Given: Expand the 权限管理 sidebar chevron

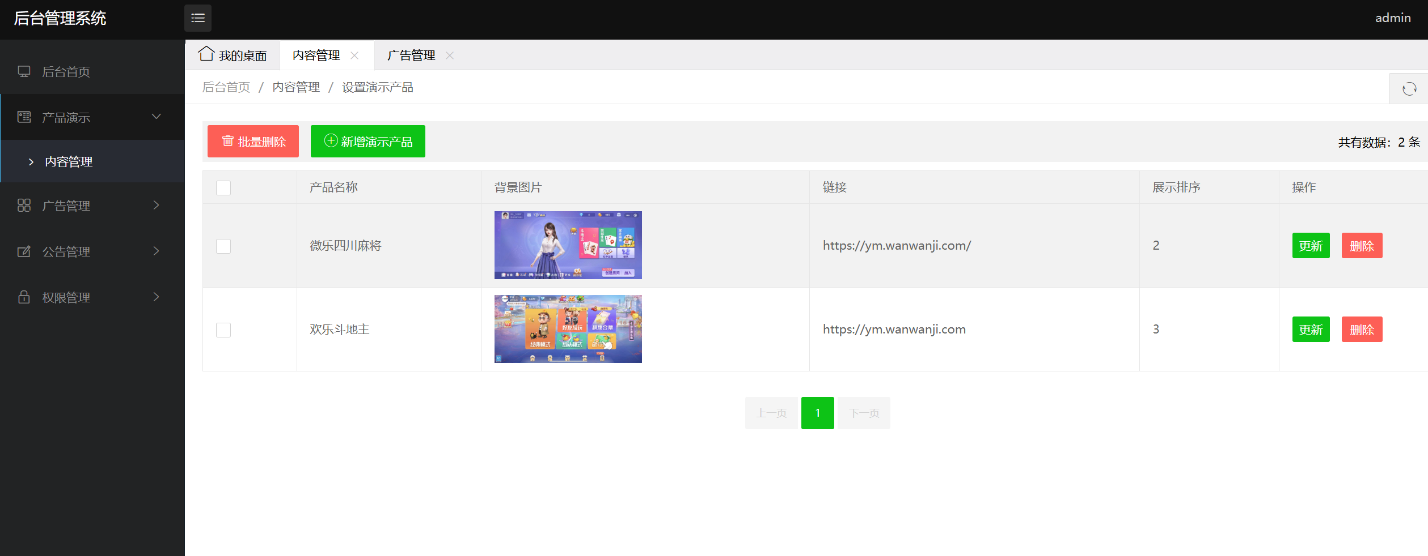Looking at the screenshot, I should (x=157, y=297).
